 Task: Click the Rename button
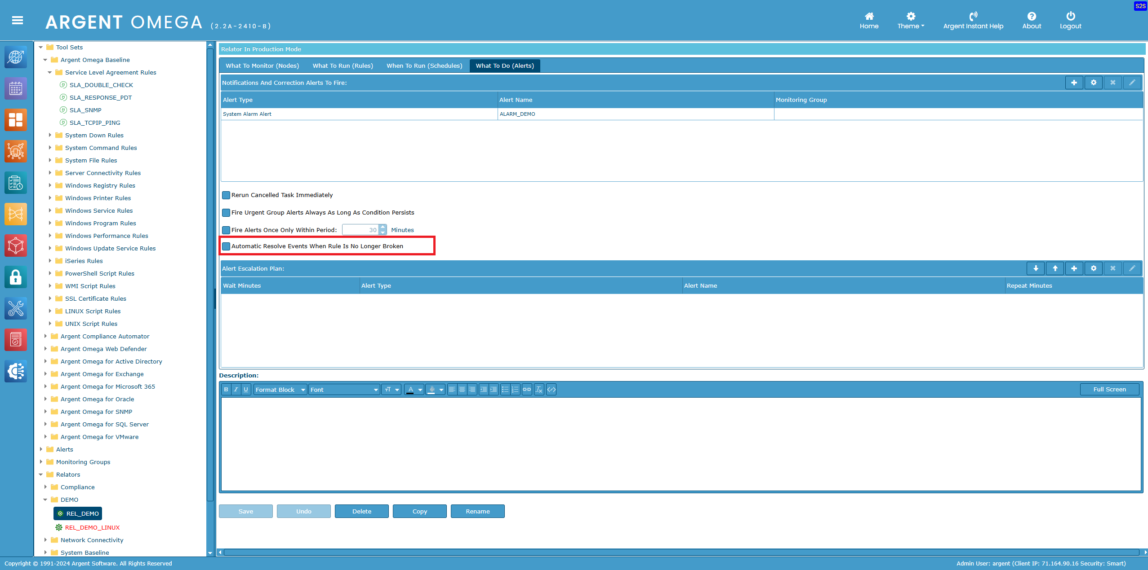point(477,511)
